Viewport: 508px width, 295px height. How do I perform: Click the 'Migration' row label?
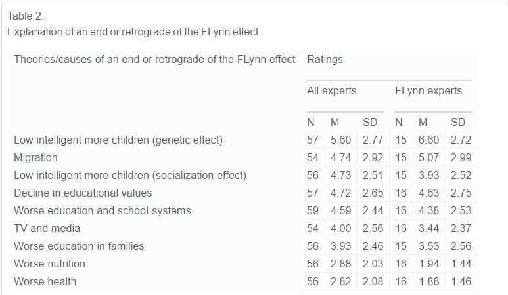click(35, 157)
